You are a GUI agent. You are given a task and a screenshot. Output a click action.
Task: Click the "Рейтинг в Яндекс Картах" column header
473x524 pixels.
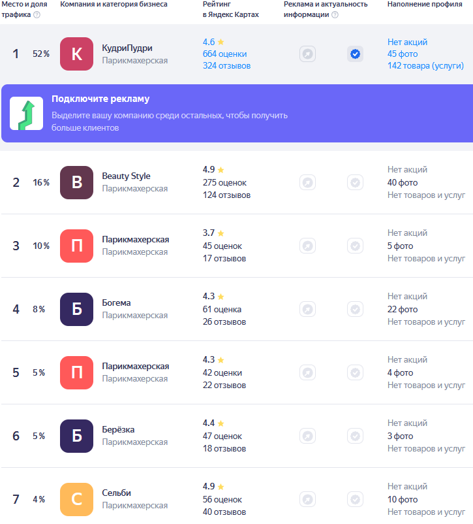pos(230,9)
